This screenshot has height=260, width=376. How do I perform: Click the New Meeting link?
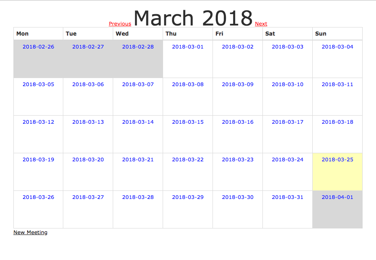(30, 232)
